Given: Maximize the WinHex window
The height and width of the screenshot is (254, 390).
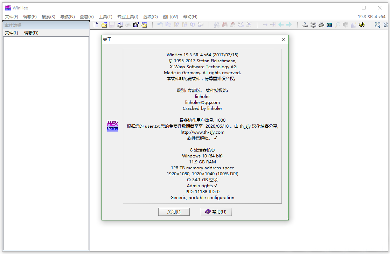Looking at the screenshot, I should 364,8.
